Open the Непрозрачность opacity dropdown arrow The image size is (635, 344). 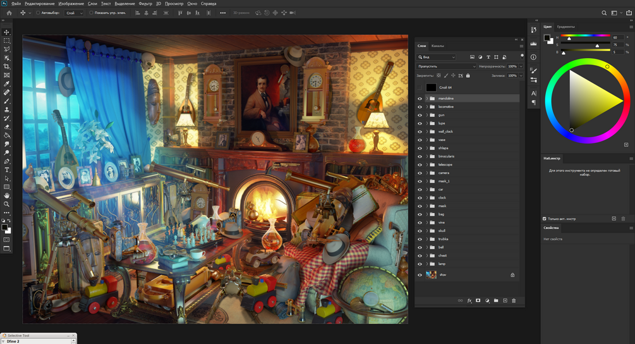[x=521, y=66]
